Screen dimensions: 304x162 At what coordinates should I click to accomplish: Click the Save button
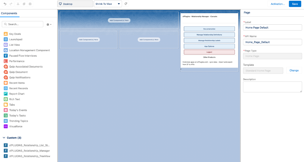295,4
